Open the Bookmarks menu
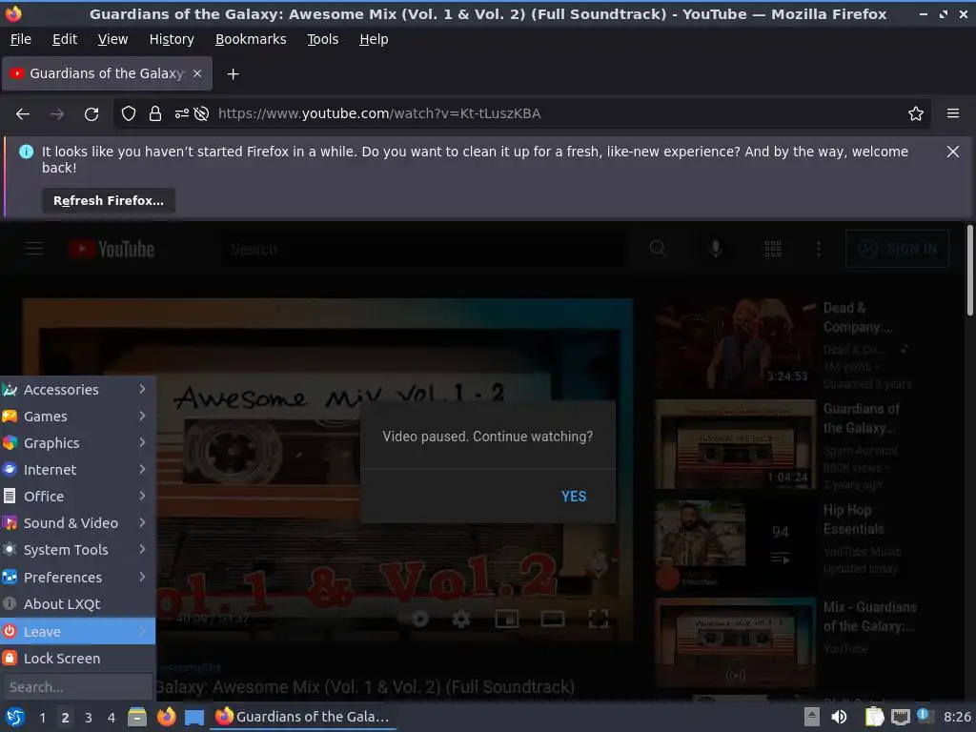This screenshot has height=732, width=976. 251,39
